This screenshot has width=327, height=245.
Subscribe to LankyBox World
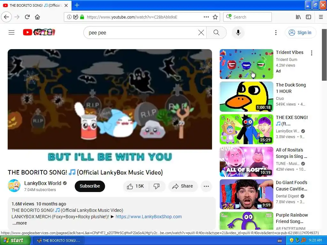90,186
